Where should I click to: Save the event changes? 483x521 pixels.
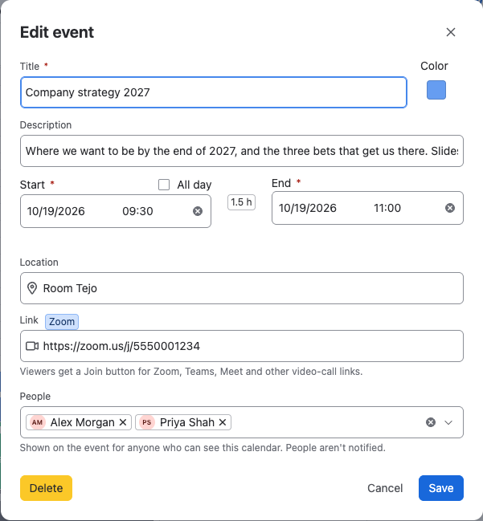440,488
